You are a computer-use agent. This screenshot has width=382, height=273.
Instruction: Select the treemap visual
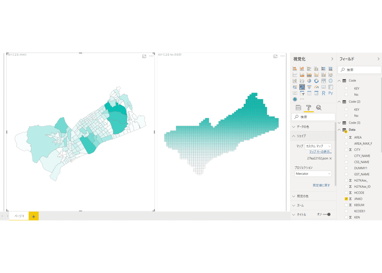coord(324,81)
